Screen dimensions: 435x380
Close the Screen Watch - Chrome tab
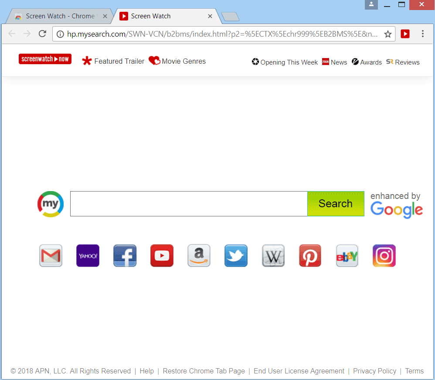[105, 16]
